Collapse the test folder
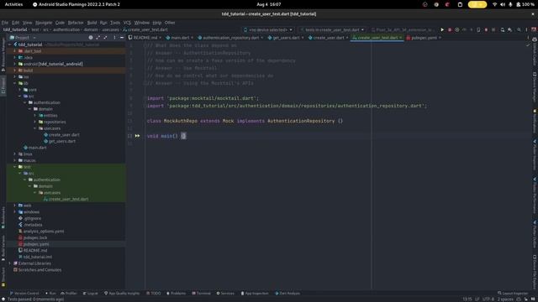The height and width of the screenshot is (302, 538). 15,167
